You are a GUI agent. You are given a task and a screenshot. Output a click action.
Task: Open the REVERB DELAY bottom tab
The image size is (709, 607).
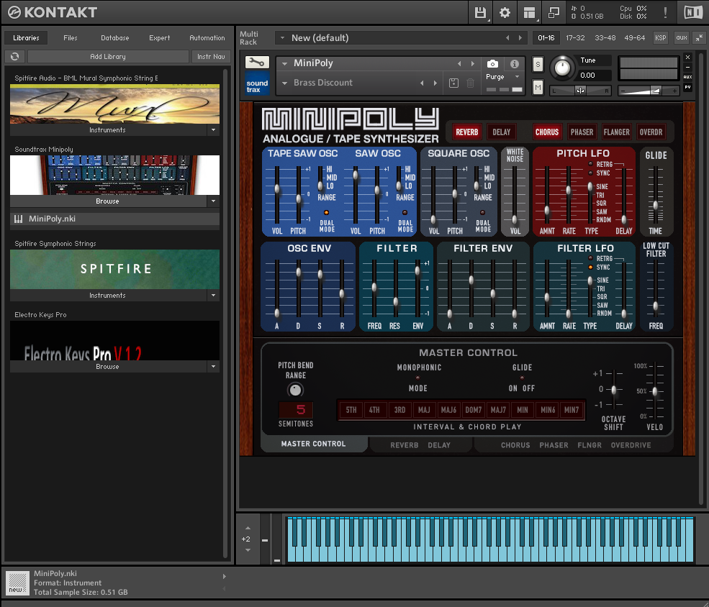click(420, 445)
